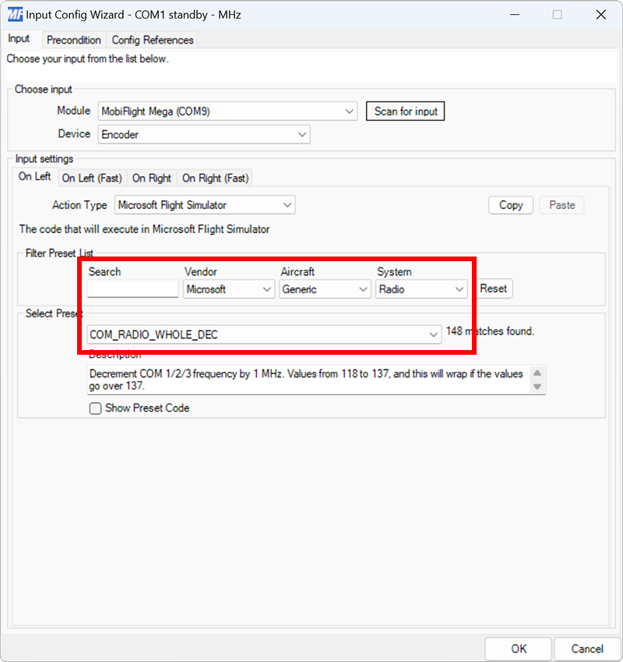Click inside the Search filter field
This screenshot has width=623, height=662.
(132, 289)
